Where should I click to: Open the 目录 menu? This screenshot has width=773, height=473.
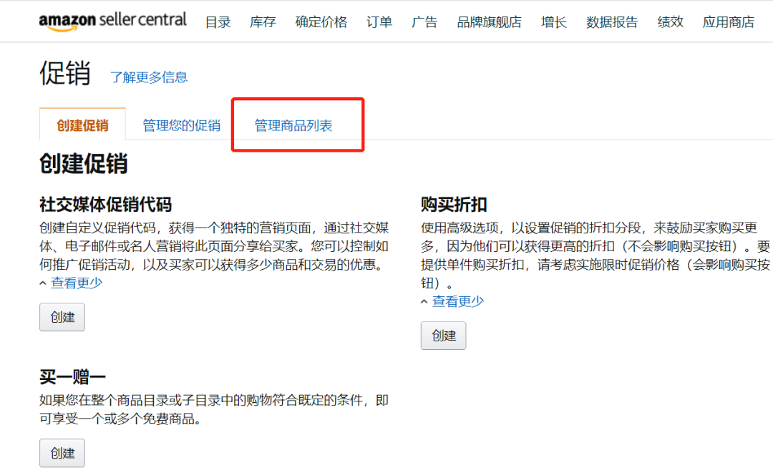pyautogui.click(x=218, y=22)
